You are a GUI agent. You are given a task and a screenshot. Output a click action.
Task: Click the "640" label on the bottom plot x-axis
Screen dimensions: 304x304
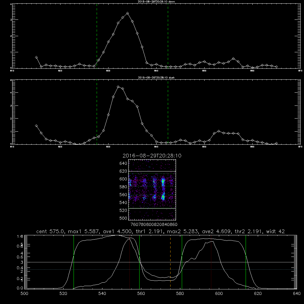[297, 294]
